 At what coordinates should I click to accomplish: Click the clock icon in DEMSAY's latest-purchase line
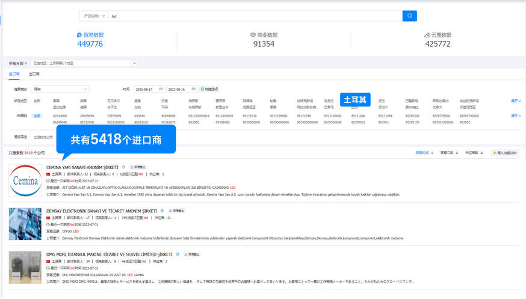pos(48,224)
